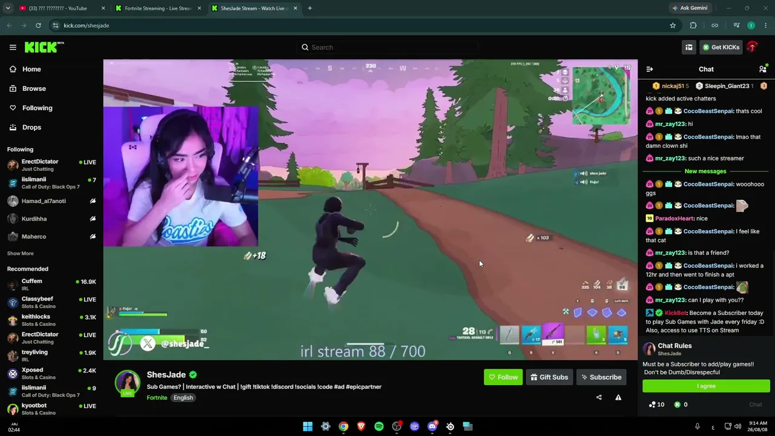Open the Fortnite category link

pos(157,398)
